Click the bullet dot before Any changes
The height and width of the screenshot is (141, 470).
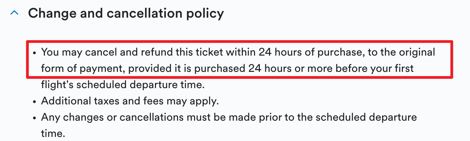(x=35, y=118)
